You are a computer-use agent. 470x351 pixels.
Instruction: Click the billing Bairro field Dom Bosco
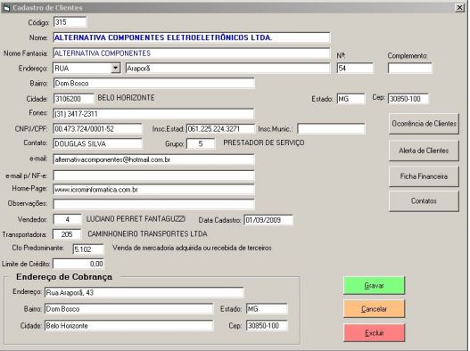[129, 309]
